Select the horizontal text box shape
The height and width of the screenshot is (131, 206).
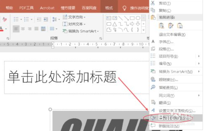tap(109, 18)
